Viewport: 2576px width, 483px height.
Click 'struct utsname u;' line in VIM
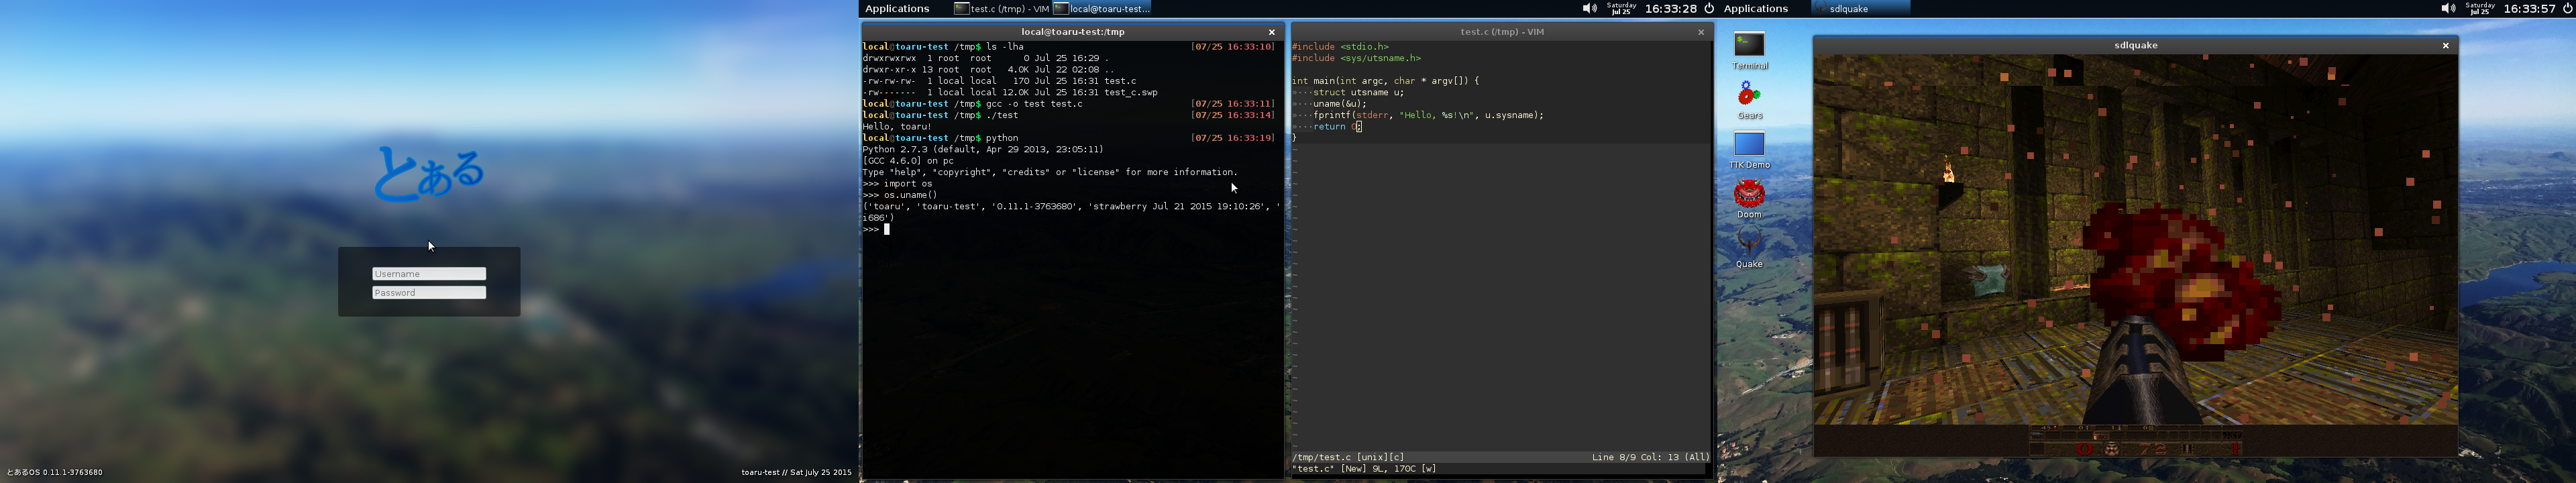tap(1358, 92)
